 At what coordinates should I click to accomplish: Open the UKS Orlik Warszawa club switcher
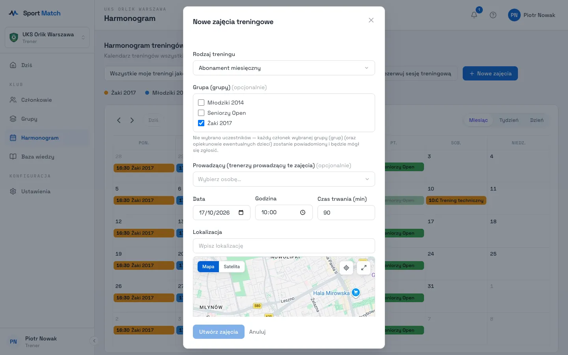point(47,37)
